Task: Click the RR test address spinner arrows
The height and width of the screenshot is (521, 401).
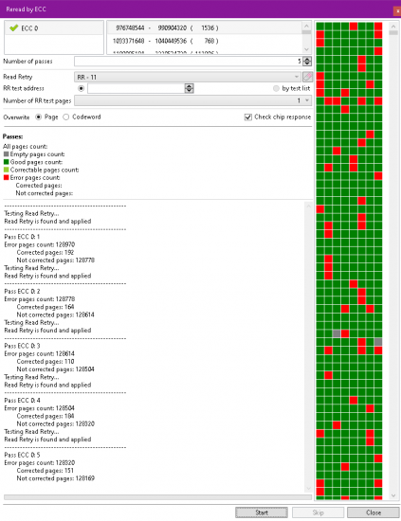Action: 190,88
